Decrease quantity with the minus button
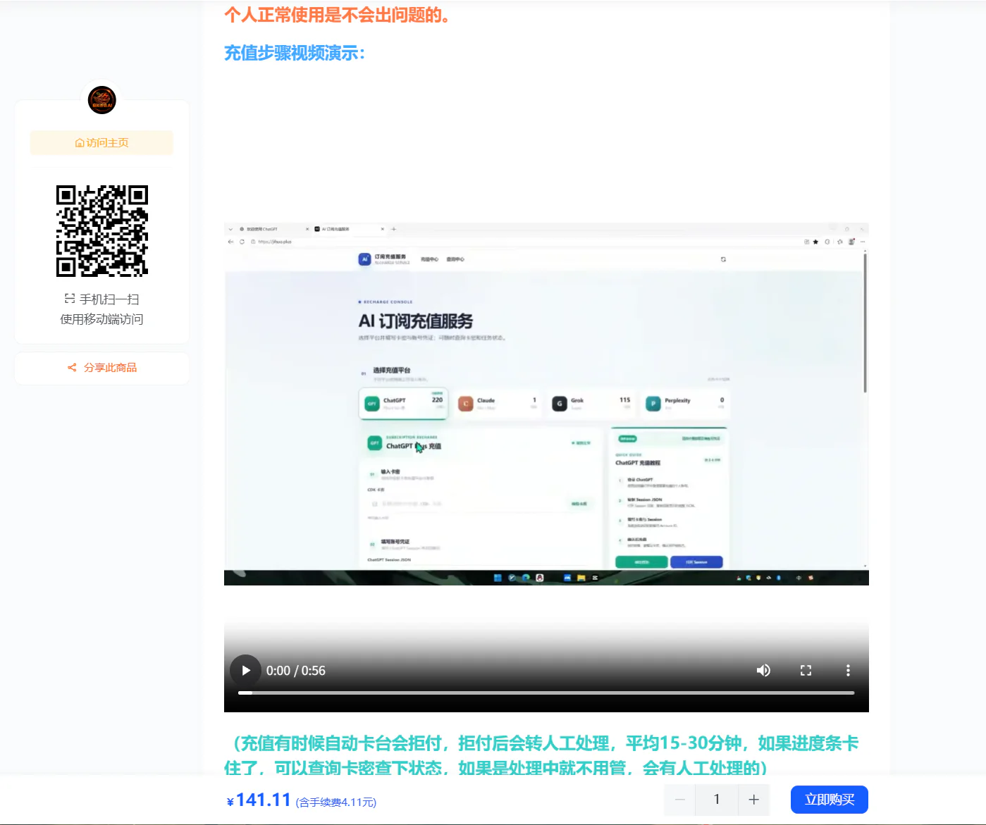This screenshot has width=986, height=825. (x=679, y=800)
